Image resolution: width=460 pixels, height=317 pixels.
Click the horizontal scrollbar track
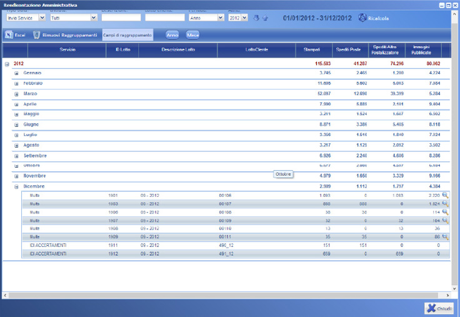pyautogui.click(x=223, y=295)
